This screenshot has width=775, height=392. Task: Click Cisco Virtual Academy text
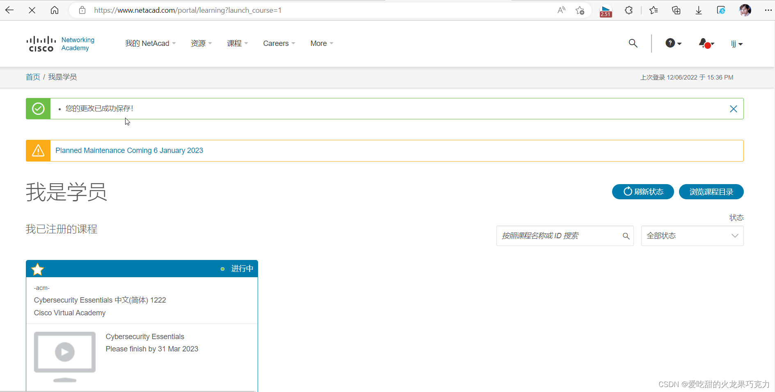70,313
